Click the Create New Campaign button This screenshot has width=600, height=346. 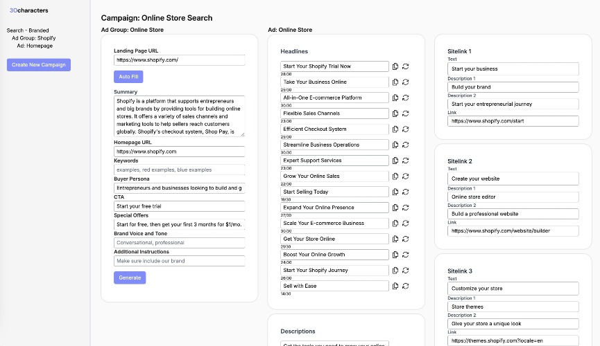(39, 64)
